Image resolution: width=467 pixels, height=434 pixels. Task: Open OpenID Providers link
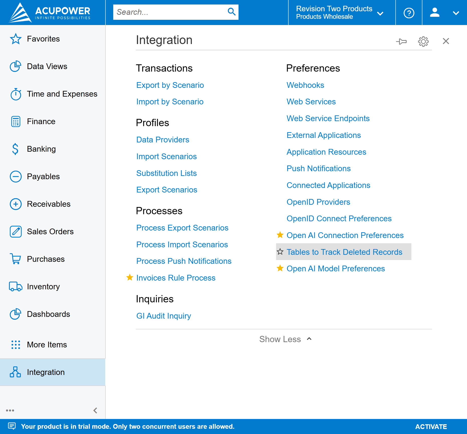click(x=318, y=202)
